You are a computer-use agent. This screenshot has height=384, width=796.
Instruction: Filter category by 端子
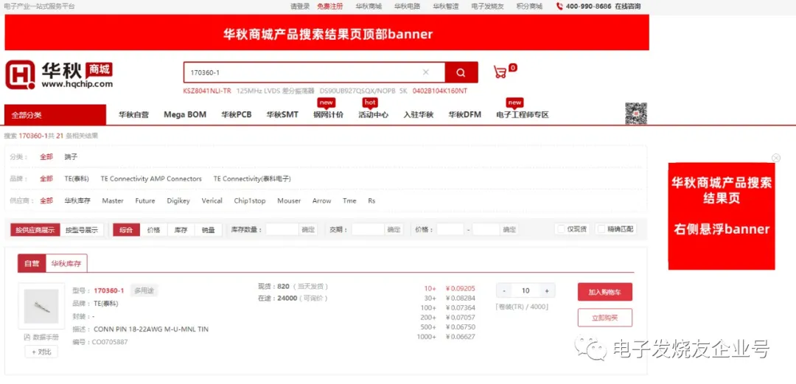71,157
